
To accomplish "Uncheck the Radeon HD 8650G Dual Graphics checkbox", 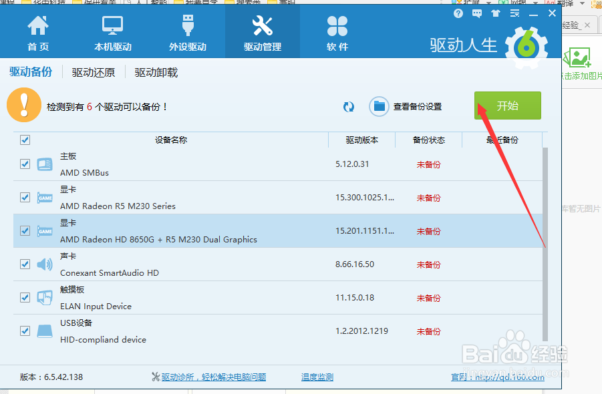I will [25, 230].
